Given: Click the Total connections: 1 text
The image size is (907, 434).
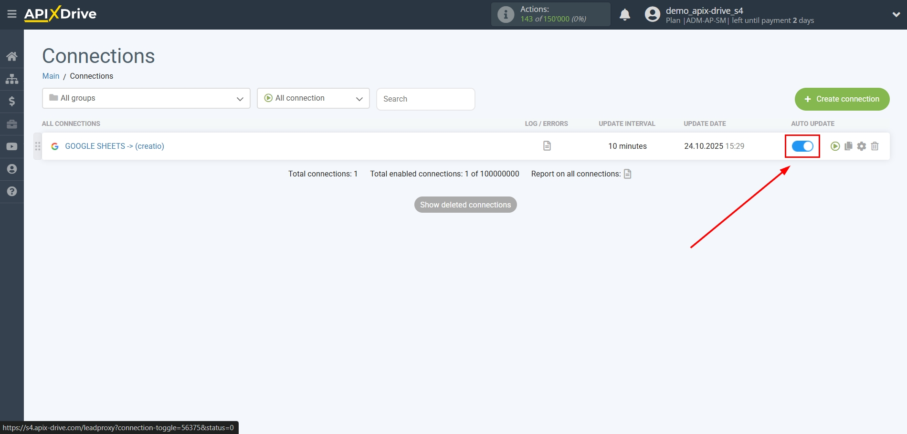Looking at the screenshot, I should (x=323, y=174).
